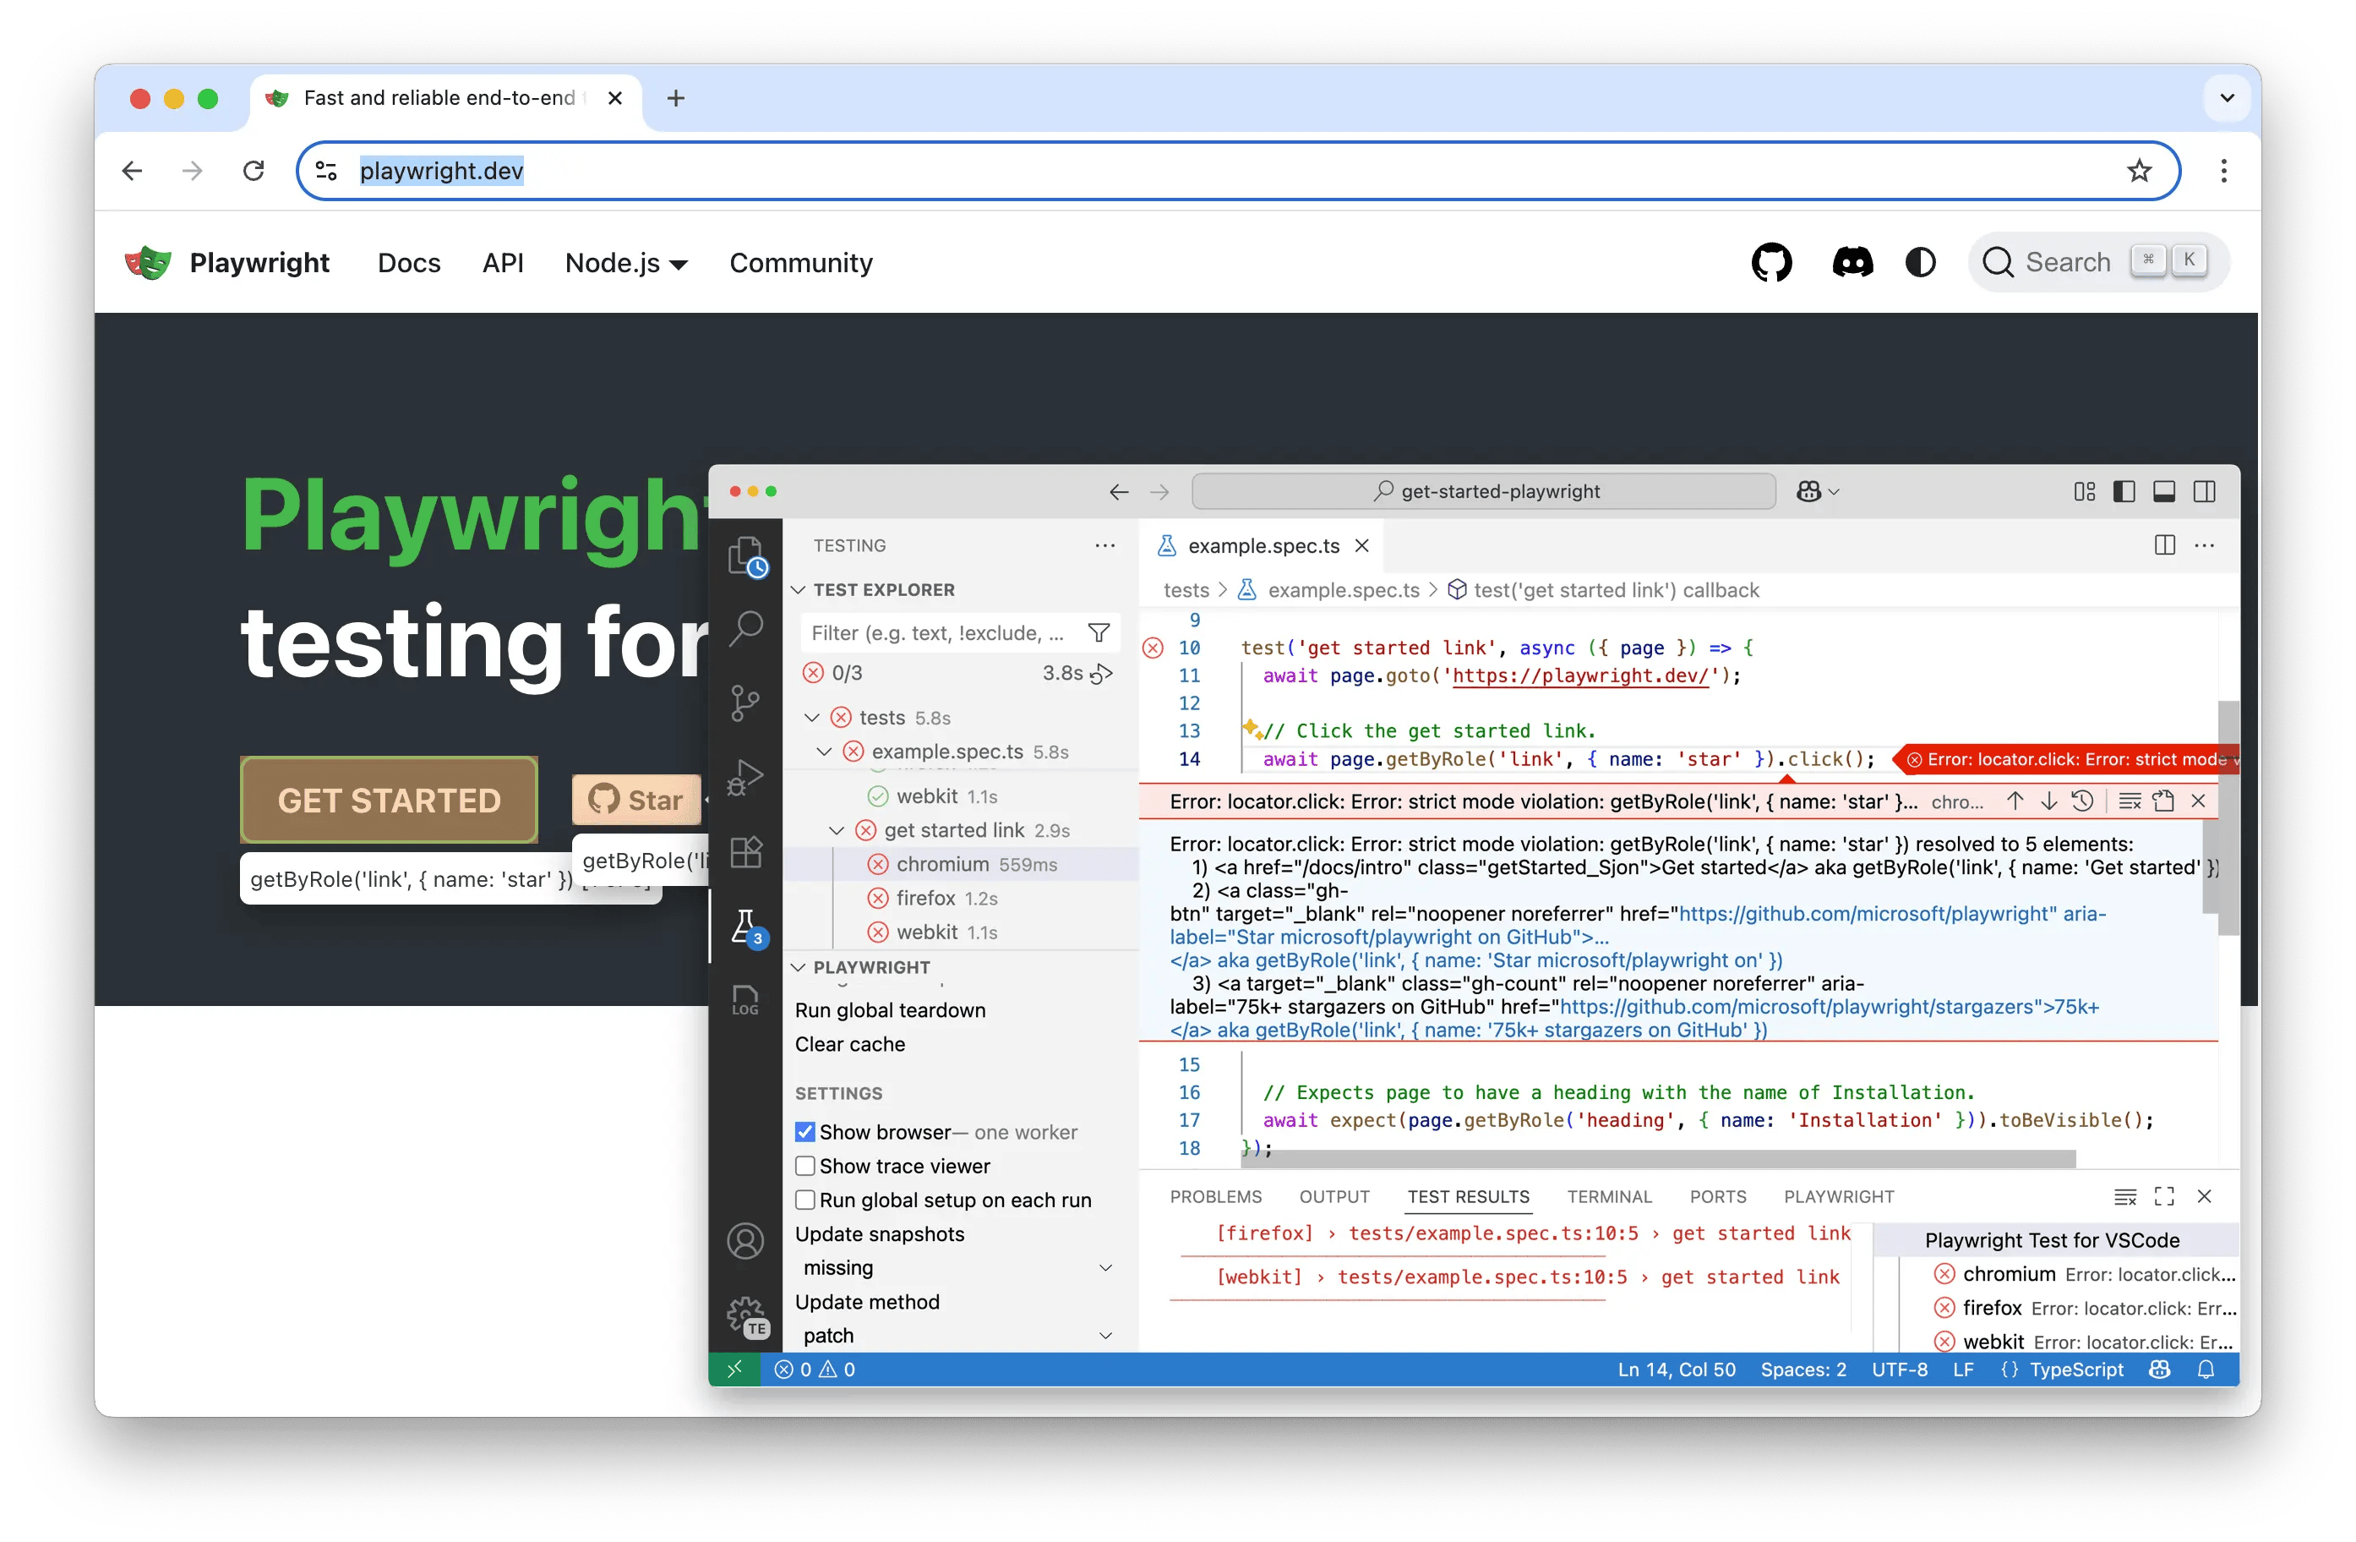2356x1542 pixels.
Task: Open the Source Control view
Action: [x=746, y=703]
